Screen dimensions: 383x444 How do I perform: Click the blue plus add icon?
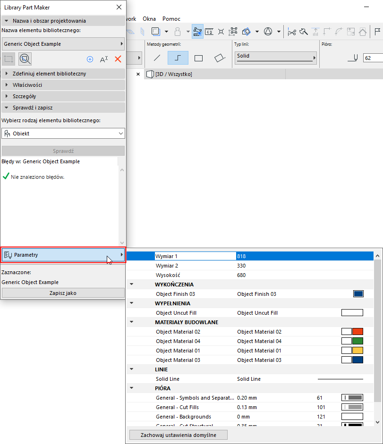click(x=90, y=59)
